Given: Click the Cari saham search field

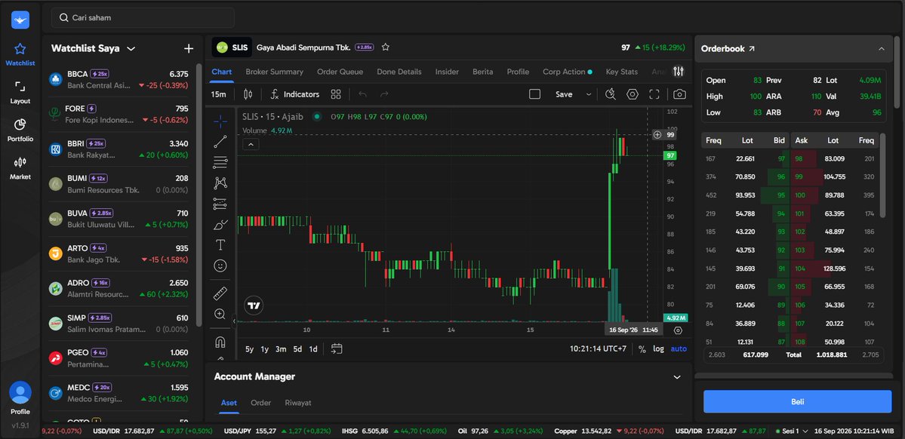Looking at the screenshot, I should [x=143, y=18].
